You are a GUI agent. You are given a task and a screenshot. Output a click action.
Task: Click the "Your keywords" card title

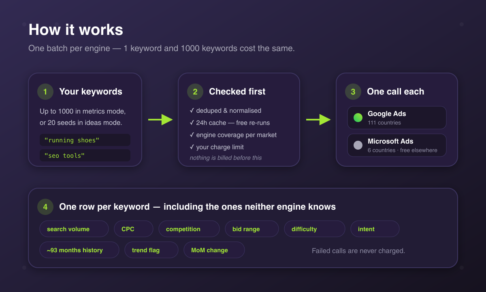coord(91,92)
